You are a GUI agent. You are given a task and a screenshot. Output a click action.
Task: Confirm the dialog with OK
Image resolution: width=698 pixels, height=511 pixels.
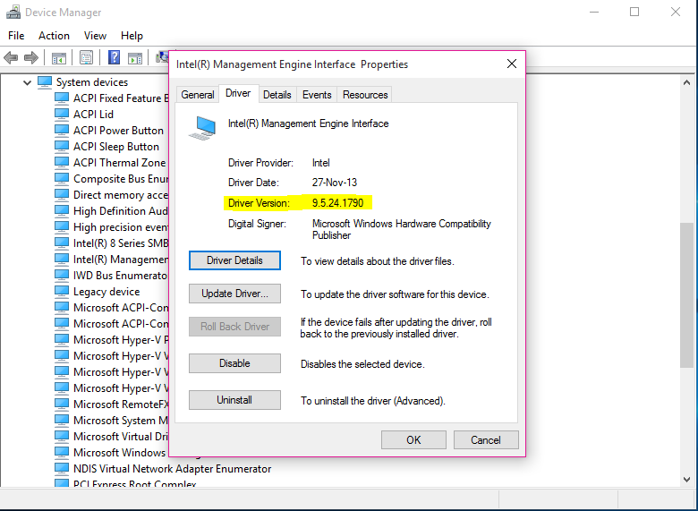tap(413, 440)
